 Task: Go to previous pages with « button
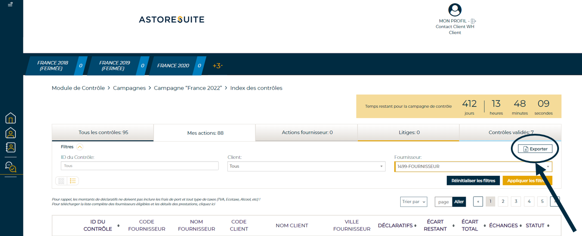[478, 201]
